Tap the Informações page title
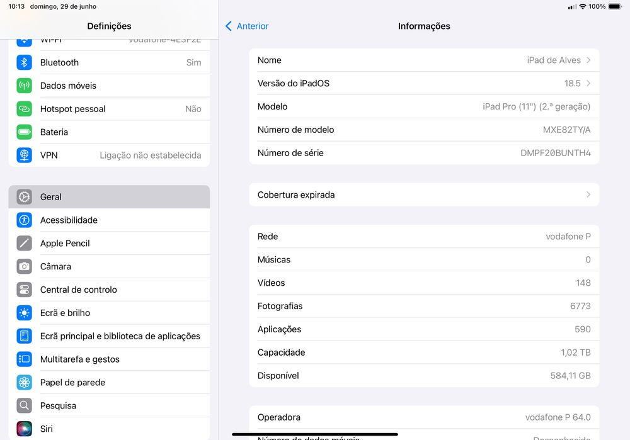 point(424,26)
